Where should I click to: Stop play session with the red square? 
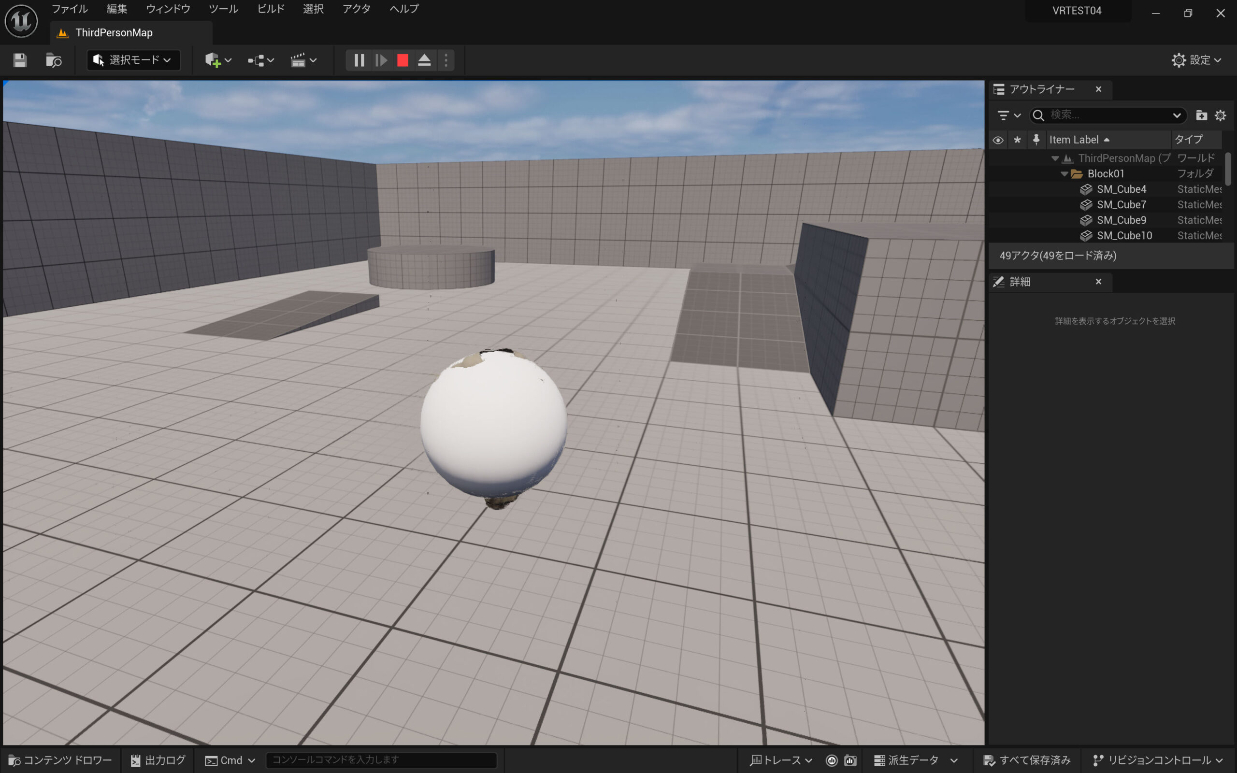403,60
